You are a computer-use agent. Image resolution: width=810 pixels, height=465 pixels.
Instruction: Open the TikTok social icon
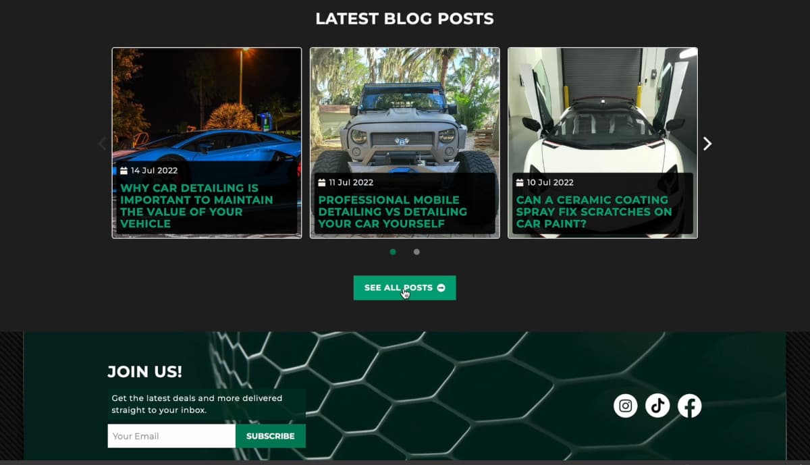click(657, 406)
